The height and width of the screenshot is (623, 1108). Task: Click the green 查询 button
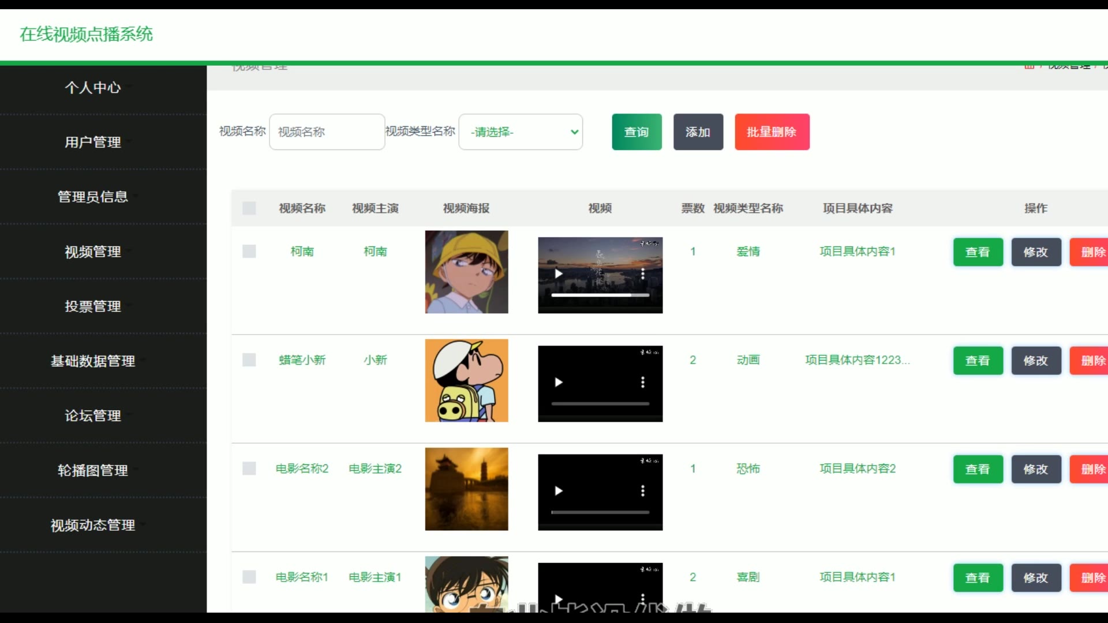(x=637, y=132)
